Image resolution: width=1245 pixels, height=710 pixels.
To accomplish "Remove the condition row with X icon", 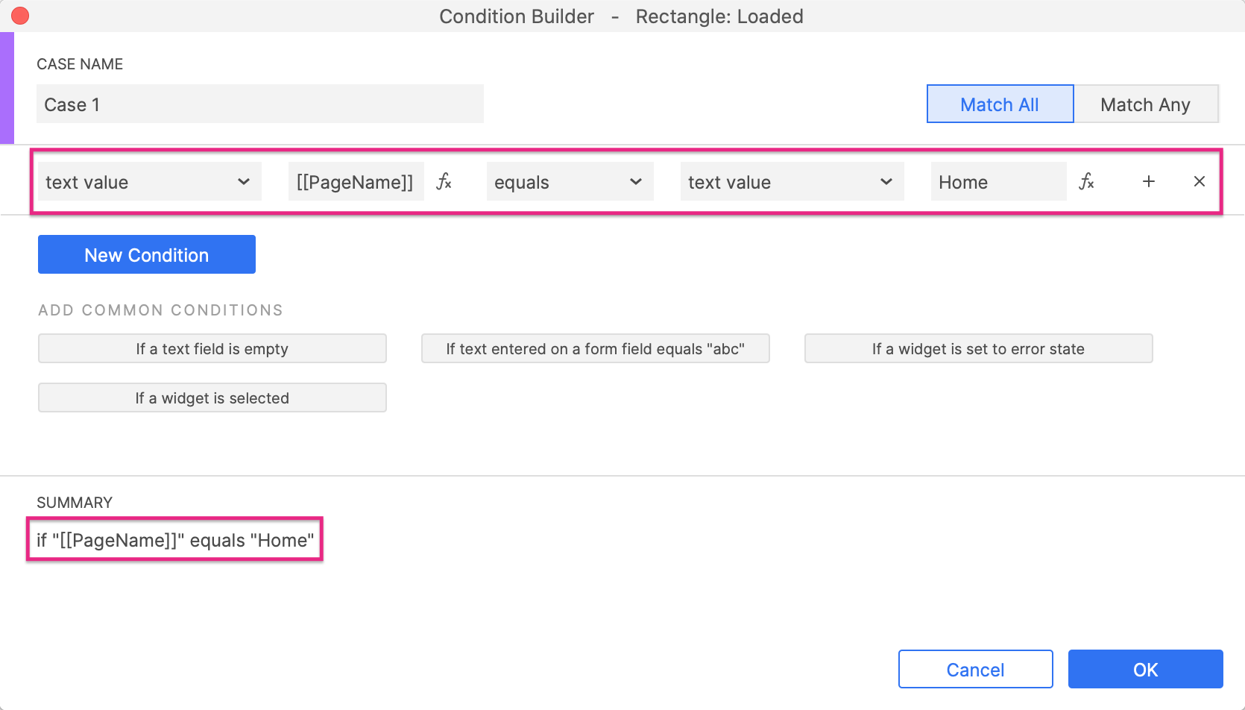I will [x=1200, y=181].
